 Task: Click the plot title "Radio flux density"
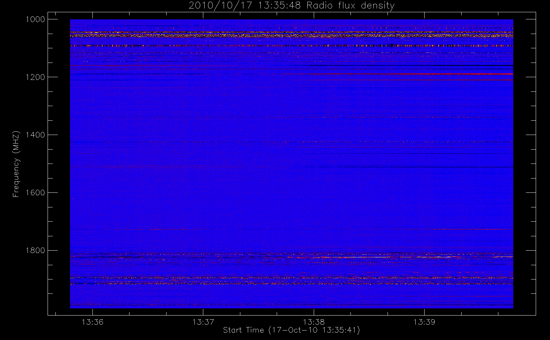click(x=350, y=6)
